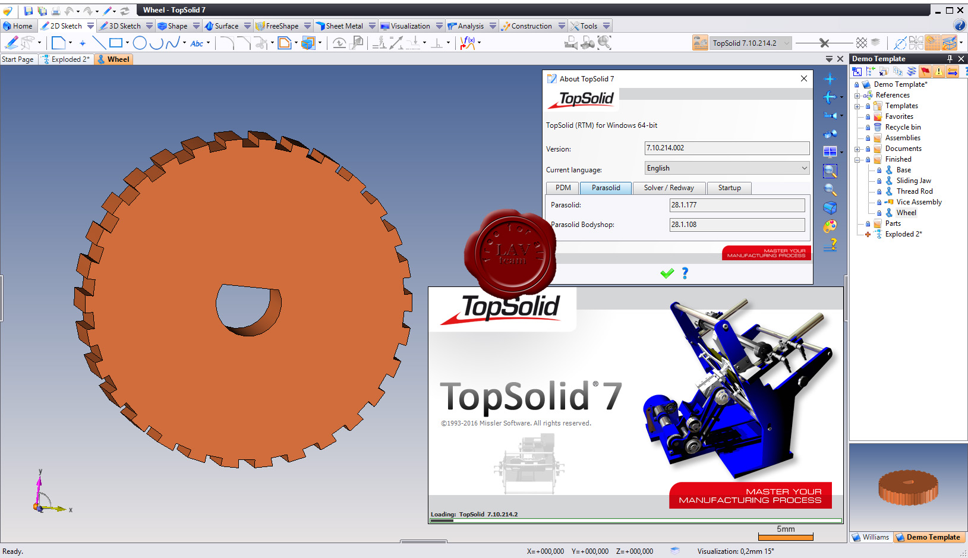Select Sliding Jaw in project tree

point(913,181)
